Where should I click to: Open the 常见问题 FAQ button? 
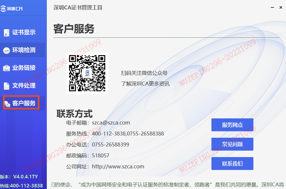coord(232,144)
